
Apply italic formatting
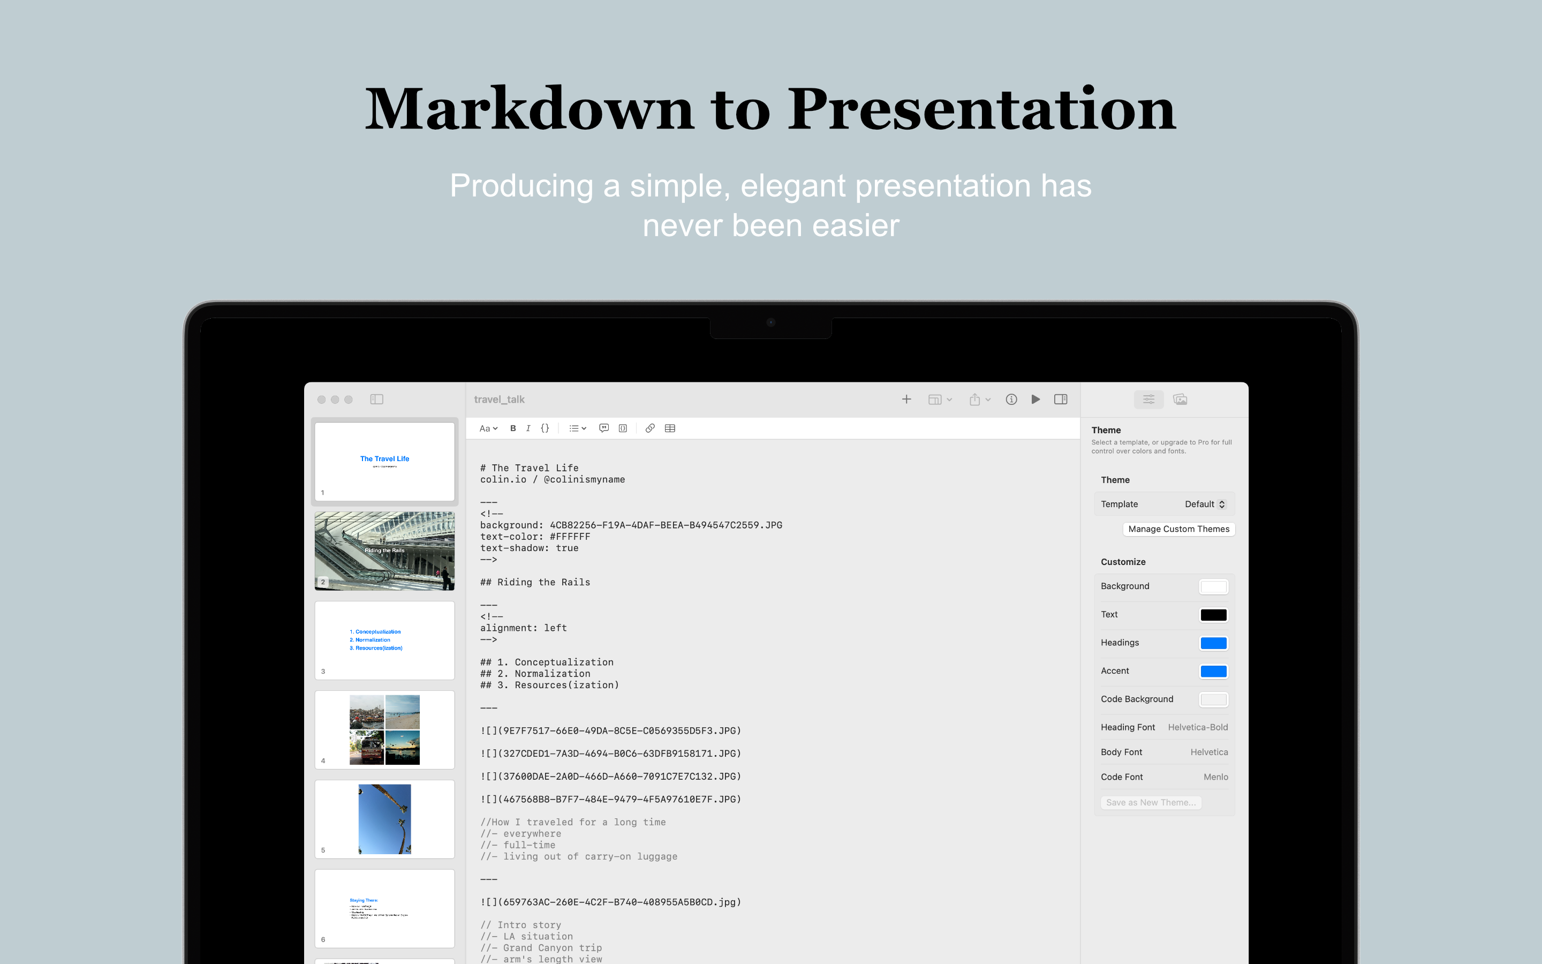[x=528, y=428]
